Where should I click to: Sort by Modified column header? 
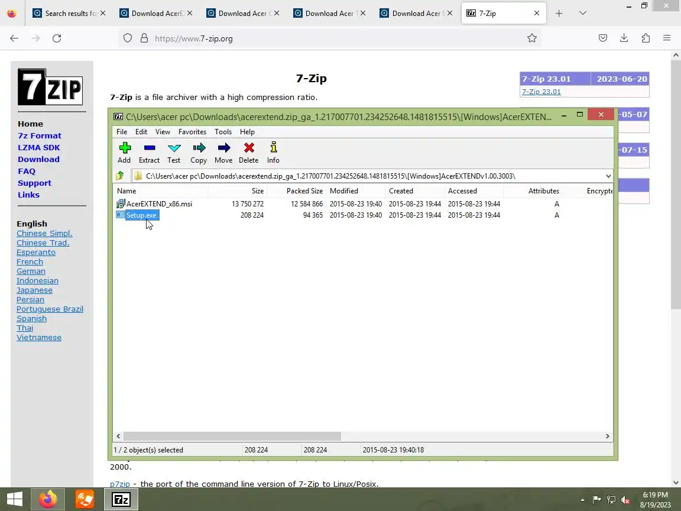tap(356, 191)
